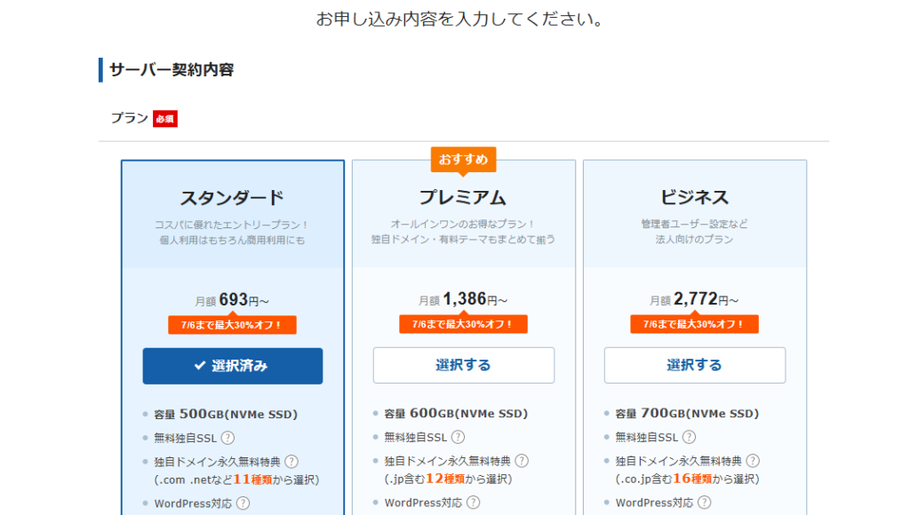Click スタンダード price 月額 693円~
The height and width of the screenshot is (515, 910).
(232, 300)
